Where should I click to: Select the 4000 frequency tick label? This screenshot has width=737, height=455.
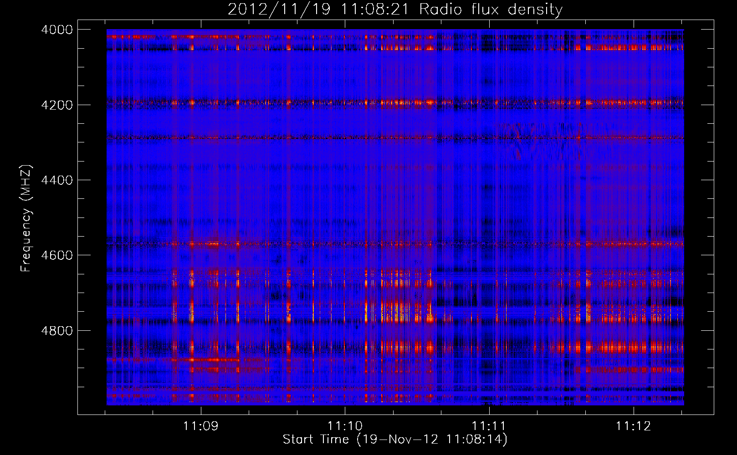[57, 30]
